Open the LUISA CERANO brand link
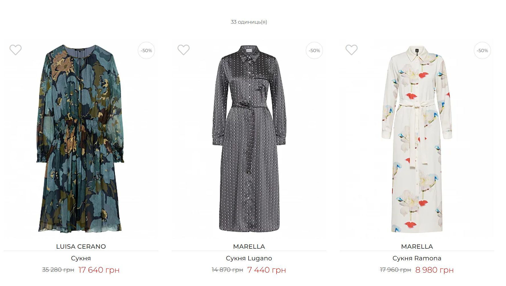Viewport: 506px width, 286px height. pos(81,246)
